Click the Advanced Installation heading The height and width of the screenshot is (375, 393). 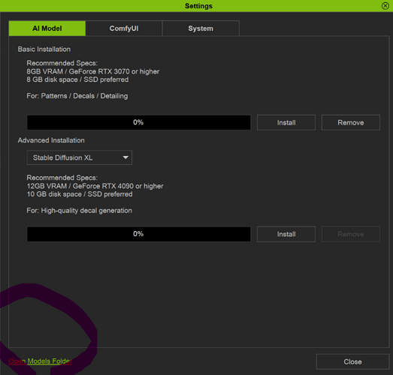pos(51,140)
